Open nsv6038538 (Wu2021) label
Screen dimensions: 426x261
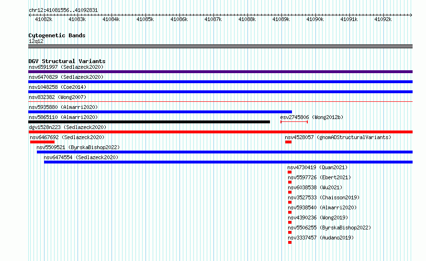(315, 187)
